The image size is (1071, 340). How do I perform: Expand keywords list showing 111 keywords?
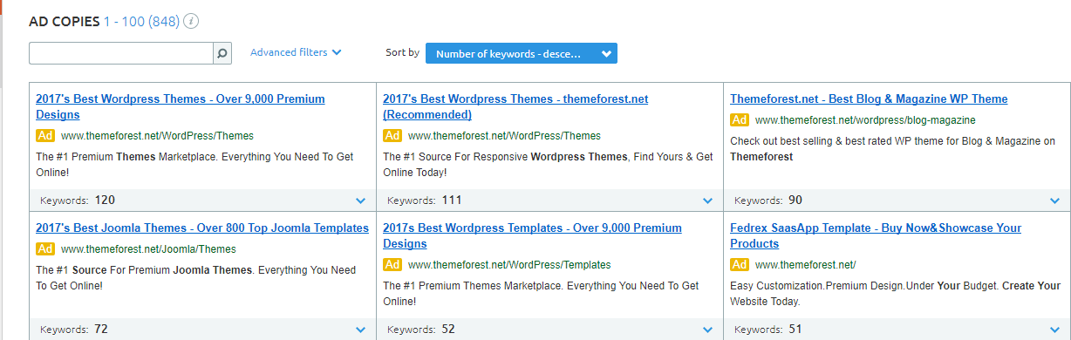[x=708, y=201]
